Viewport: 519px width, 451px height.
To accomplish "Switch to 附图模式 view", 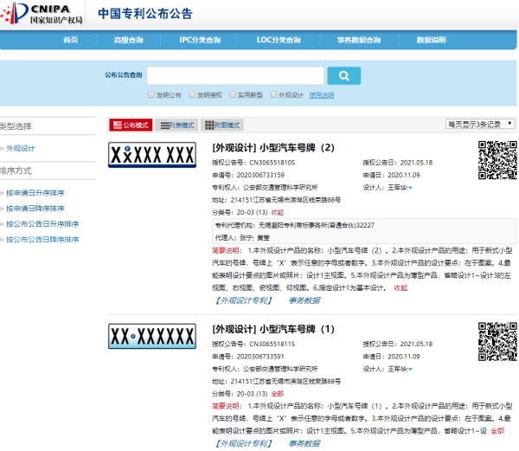I will pyautogui.click(x=222, y=126).
